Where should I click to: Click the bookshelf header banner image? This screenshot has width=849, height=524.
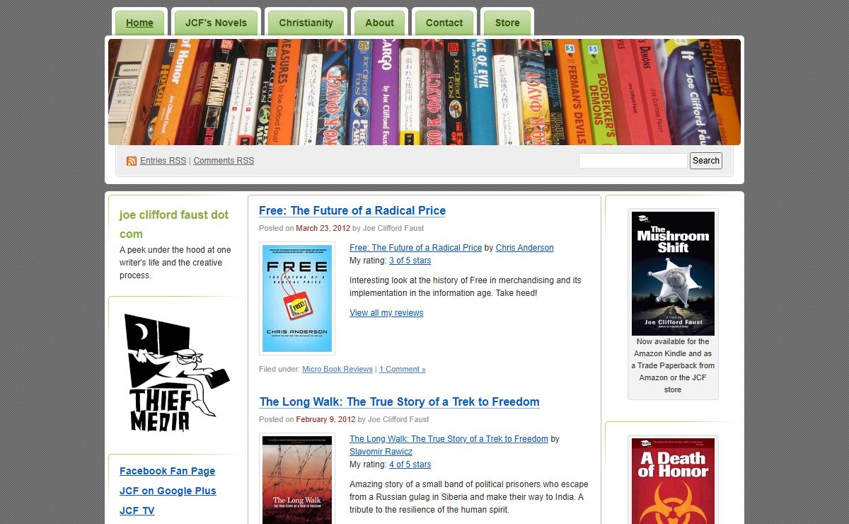pos(424,92)
